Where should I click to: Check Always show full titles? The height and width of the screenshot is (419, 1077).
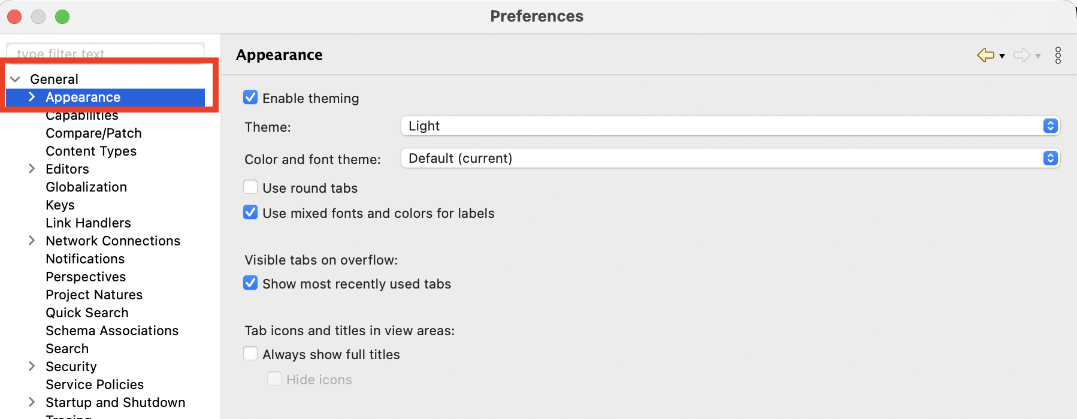250,354
